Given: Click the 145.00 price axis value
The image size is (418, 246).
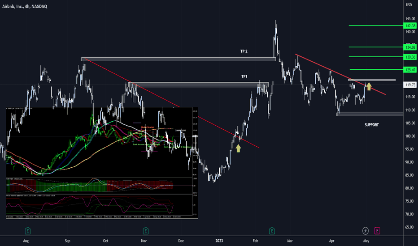Looking at the screenshot, I should [410, 19].
